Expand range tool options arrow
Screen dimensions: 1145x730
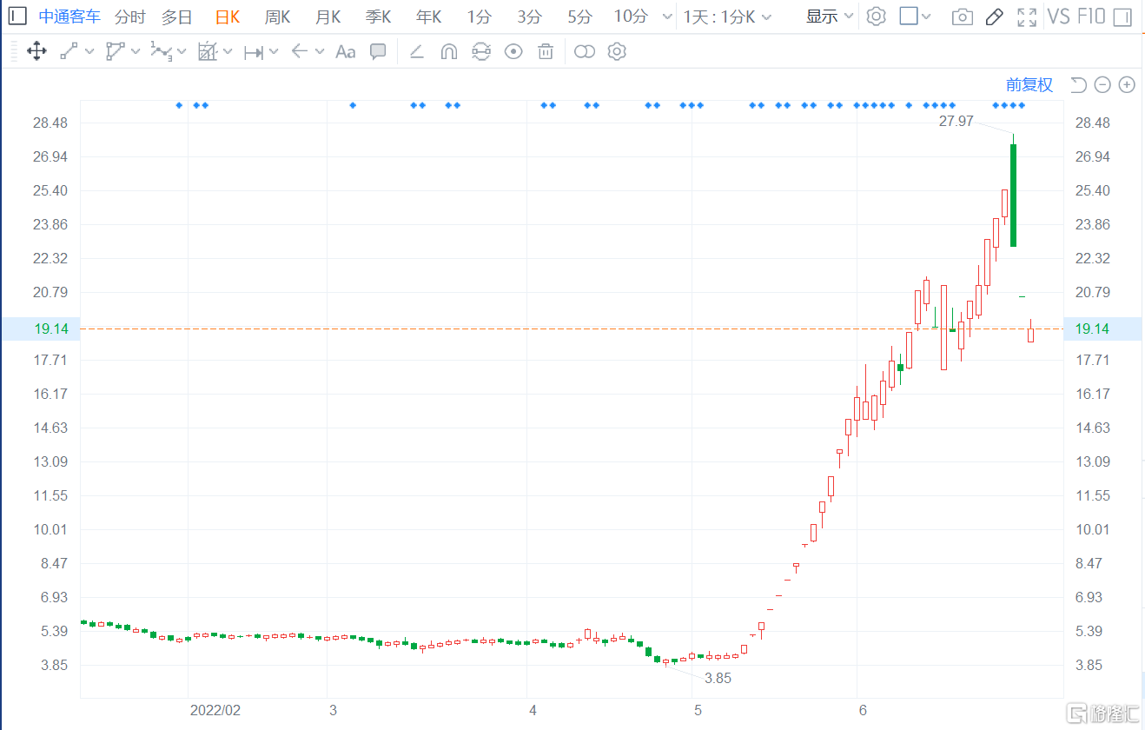pos(274,52)
